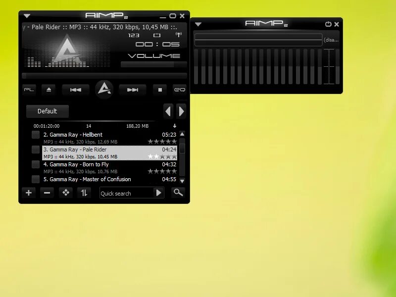Check the box for 5. Gamma Ray - Master of Confusion

point(36,179)
